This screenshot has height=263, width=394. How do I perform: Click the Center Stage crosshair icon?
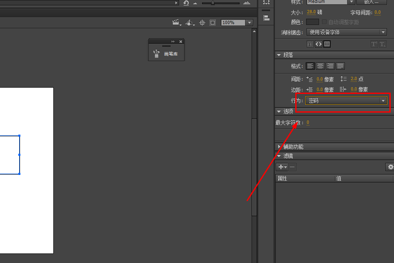click(x=202, y=23)
